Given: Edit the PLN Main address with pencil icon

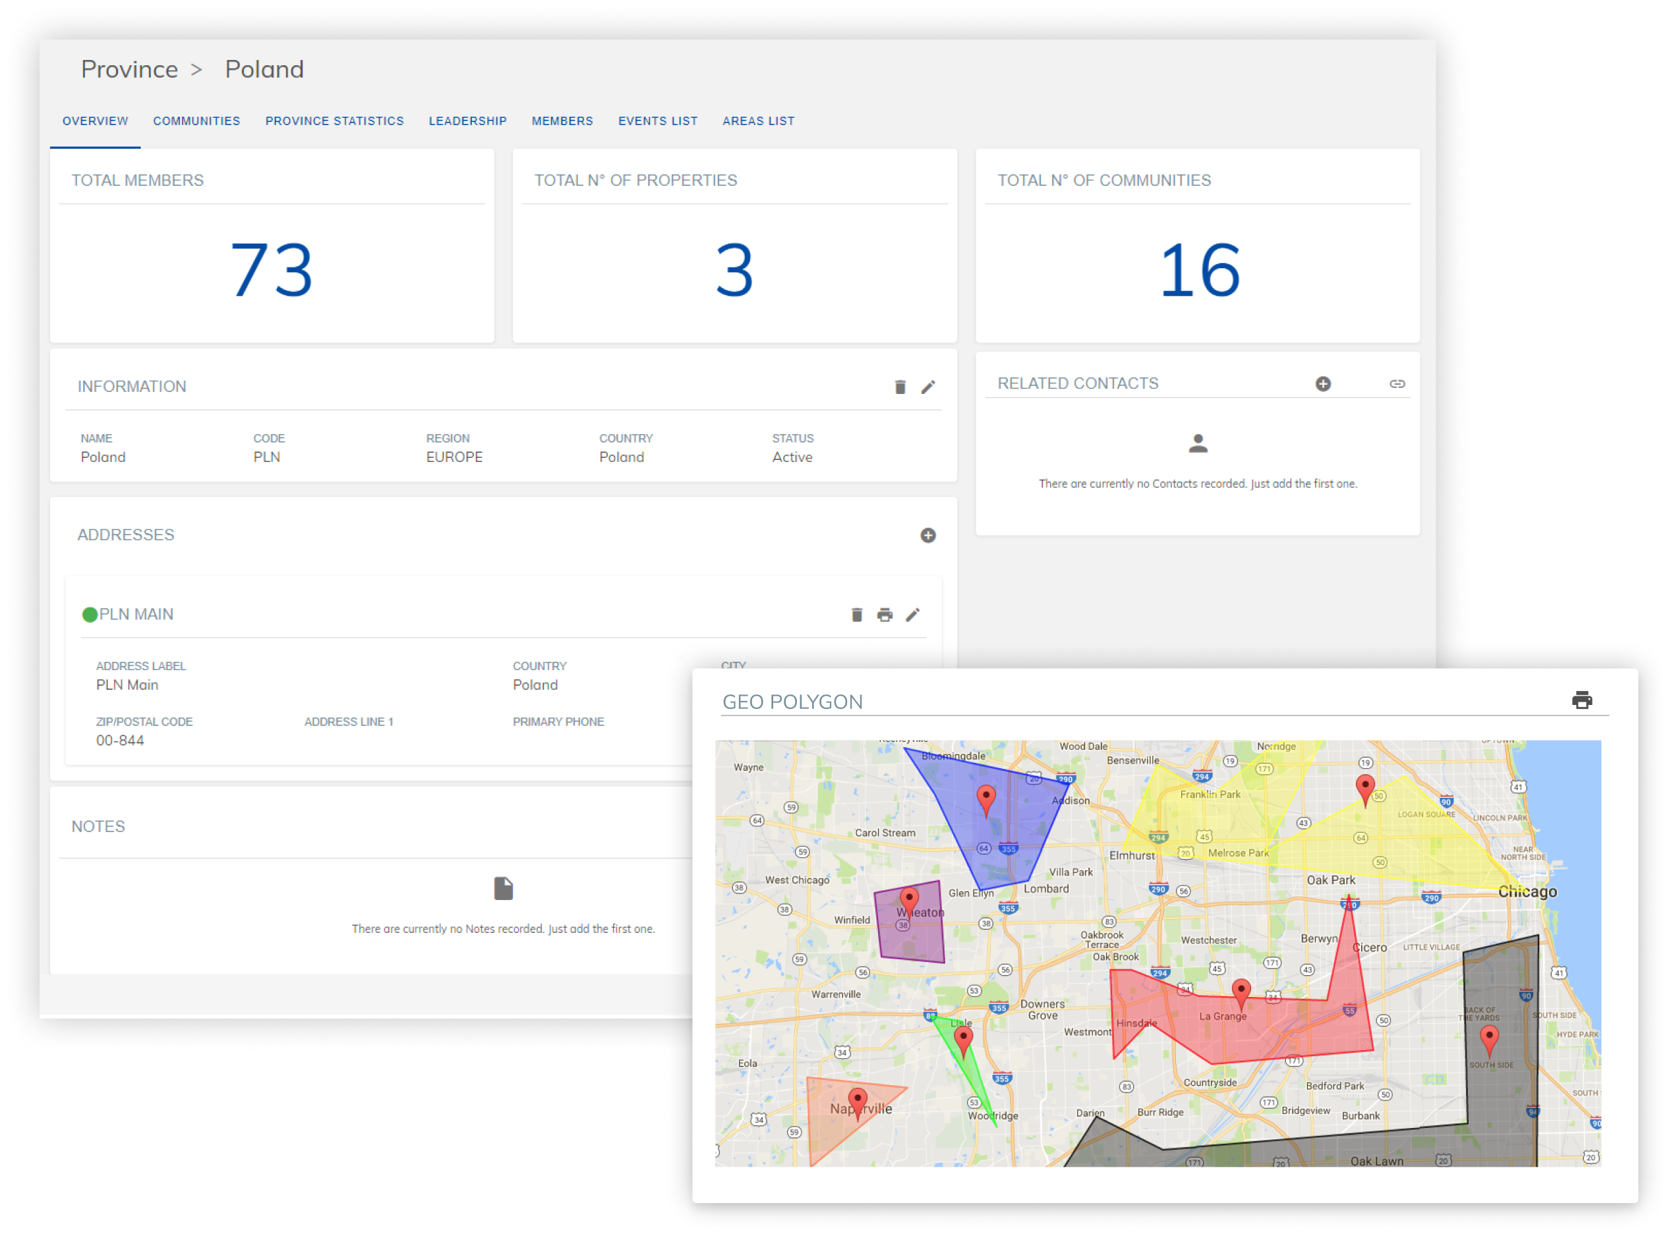Looking at the screenshot, I should tap(912, 615).
